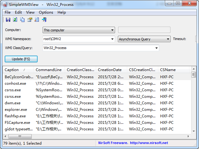The height and width of the screenshot is (149, 199).
Task: Click the vertical scrollbar up arrow
Action: click(x=194, y=69)
